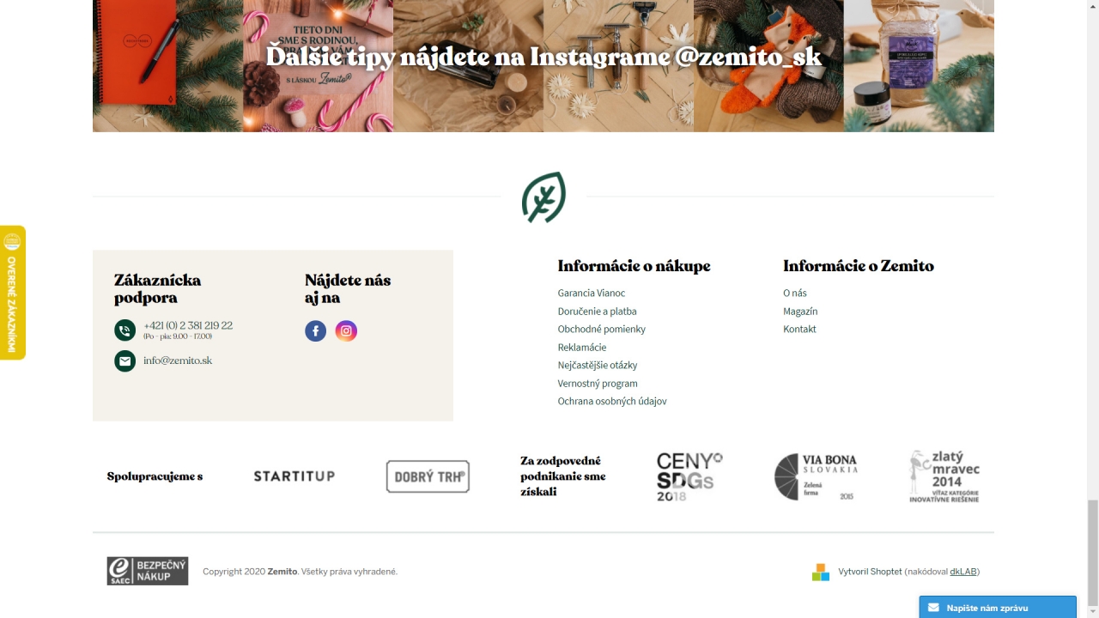Viewport: 1099px width, 618px height.
Task: Open the Magazín link
Action: pyautogui.click(x=800, y=311)
